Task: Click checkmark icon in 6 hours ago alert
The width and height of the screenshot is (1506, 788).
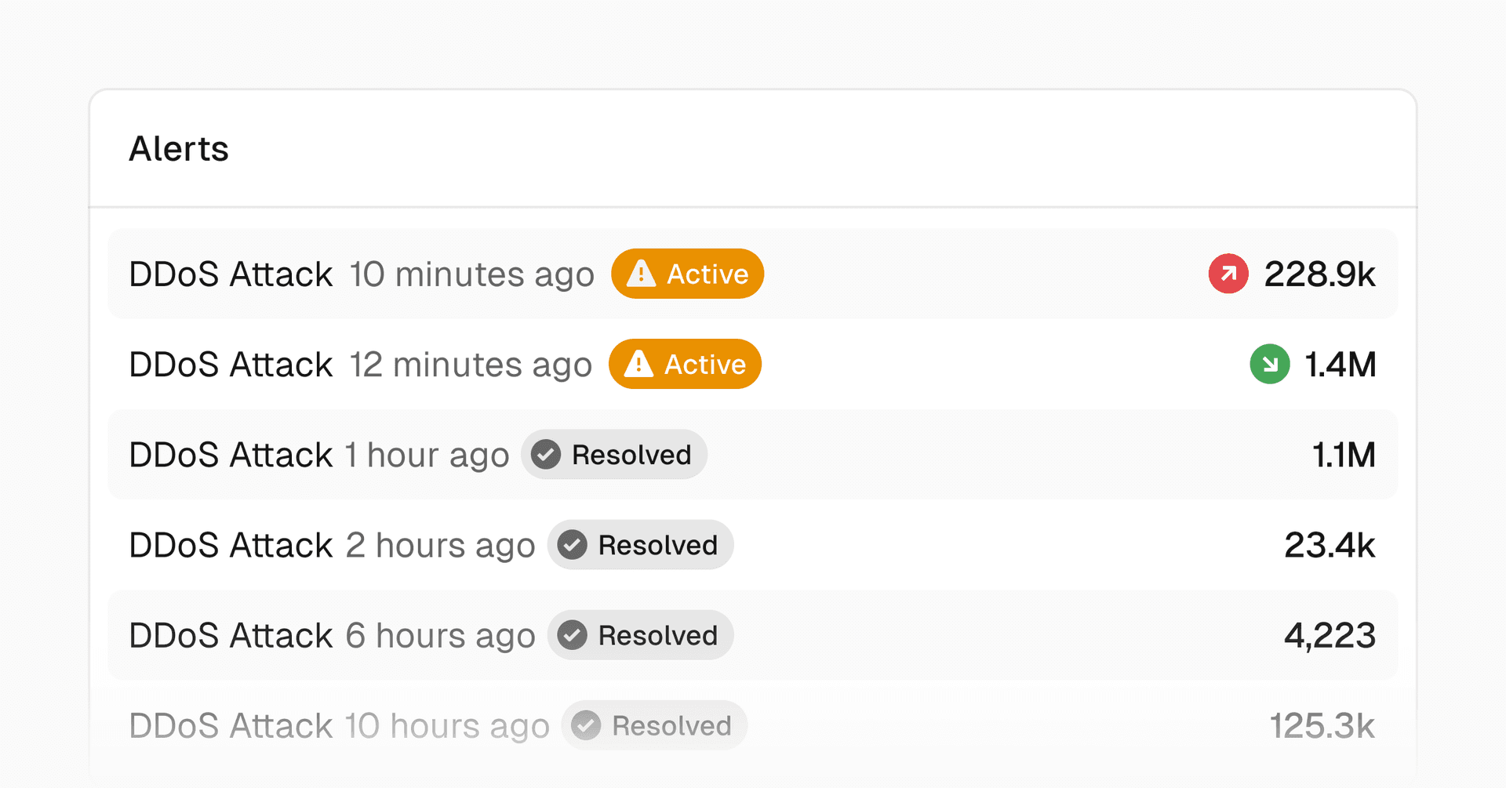Action: (573, 634)
